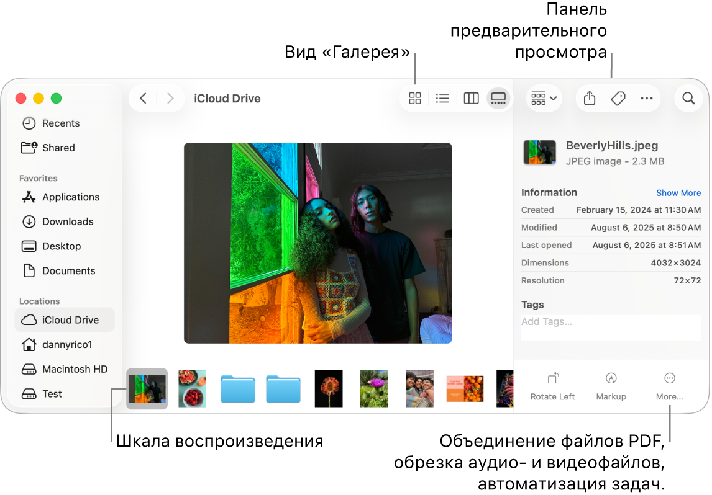
Task: Switch to list view
Action: [442, 99]
